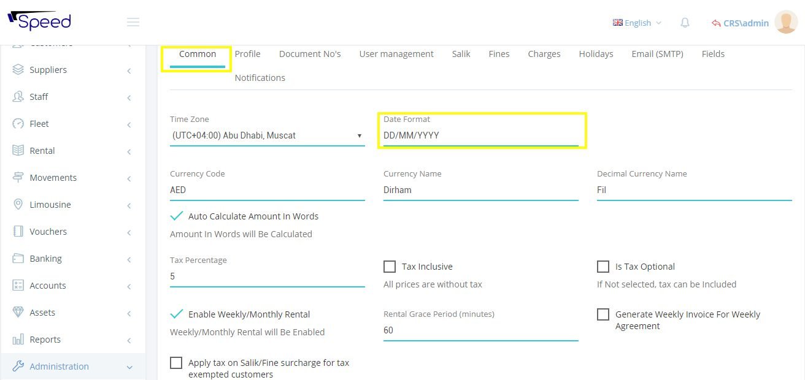Open the Notifications tab
805x380 pixels.
click(x=260, y=78)
